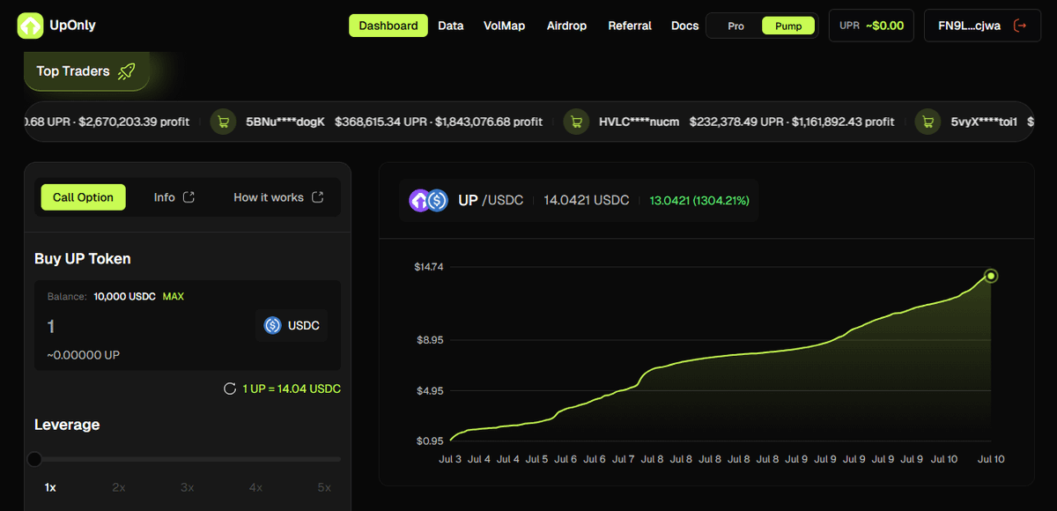Click external link icon next to Info

tap(188, 197)
